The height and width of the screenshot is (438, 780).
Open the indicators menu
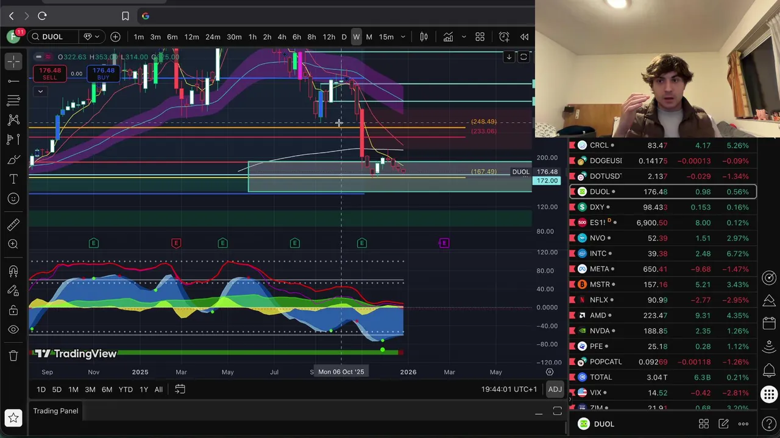448,37
